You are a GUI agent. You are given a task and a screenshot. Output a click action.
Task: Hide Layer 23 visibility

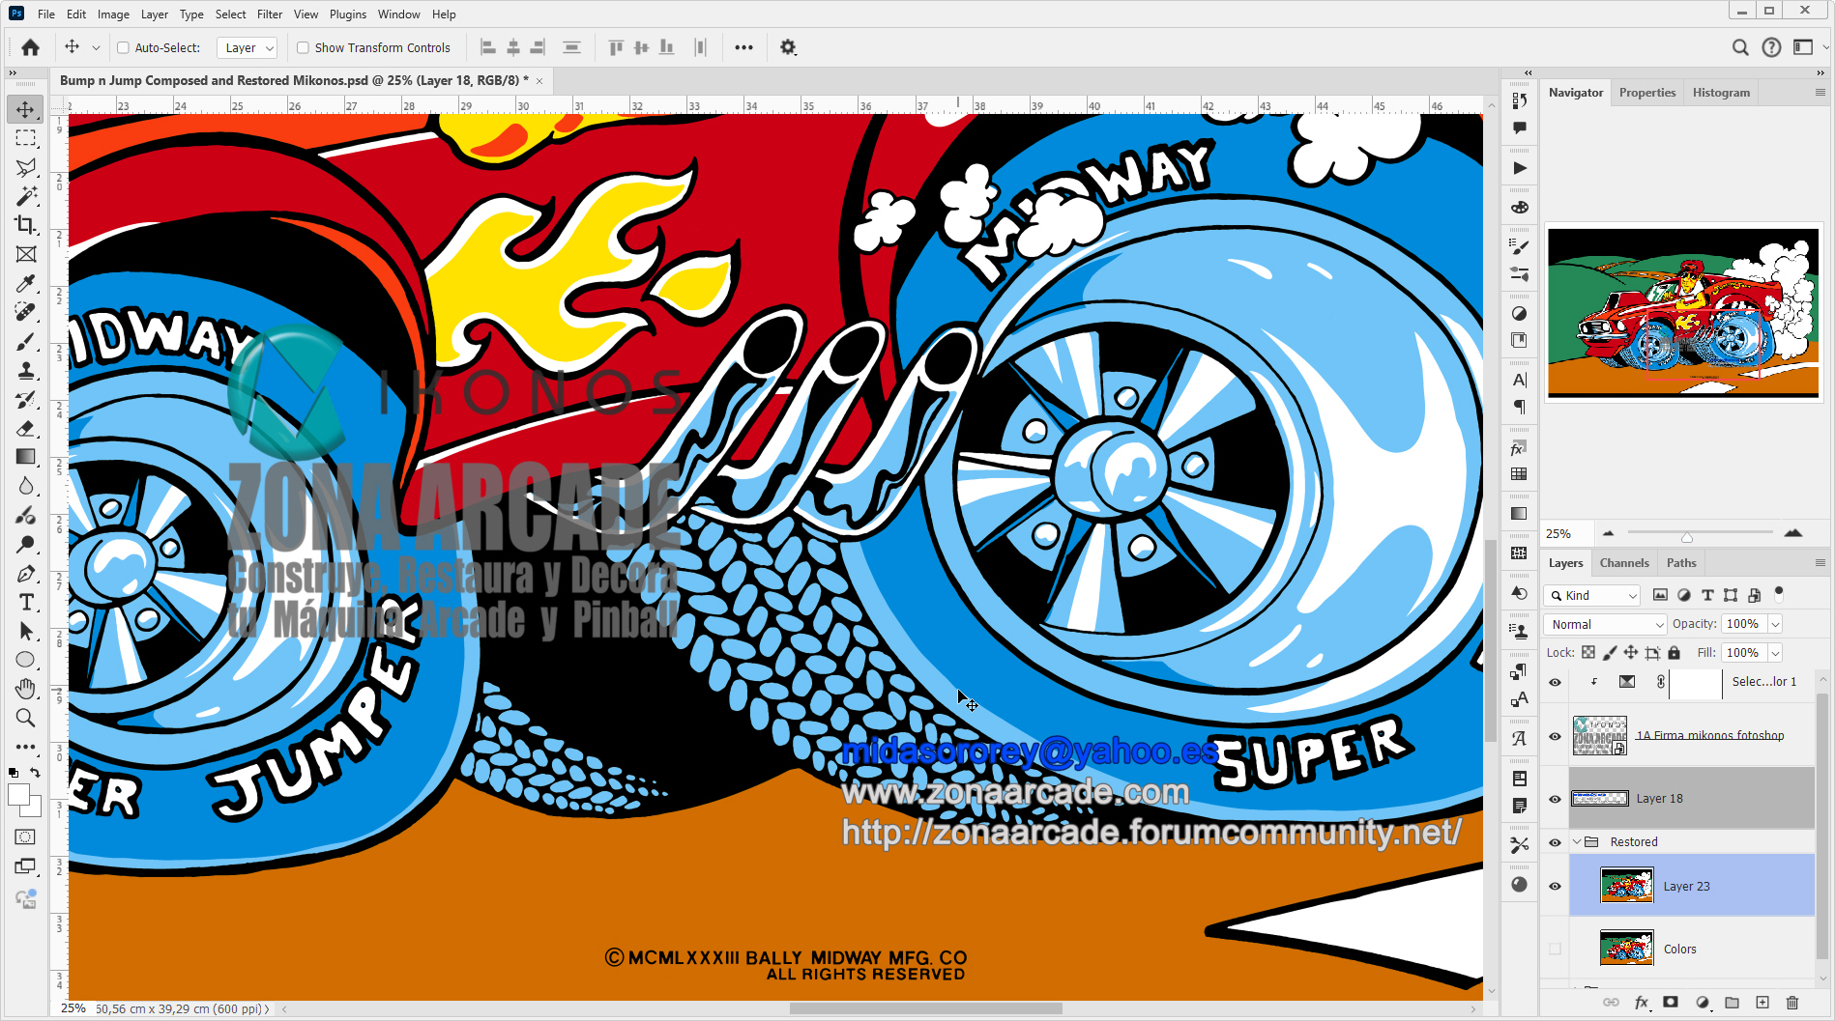[1555, 886]
